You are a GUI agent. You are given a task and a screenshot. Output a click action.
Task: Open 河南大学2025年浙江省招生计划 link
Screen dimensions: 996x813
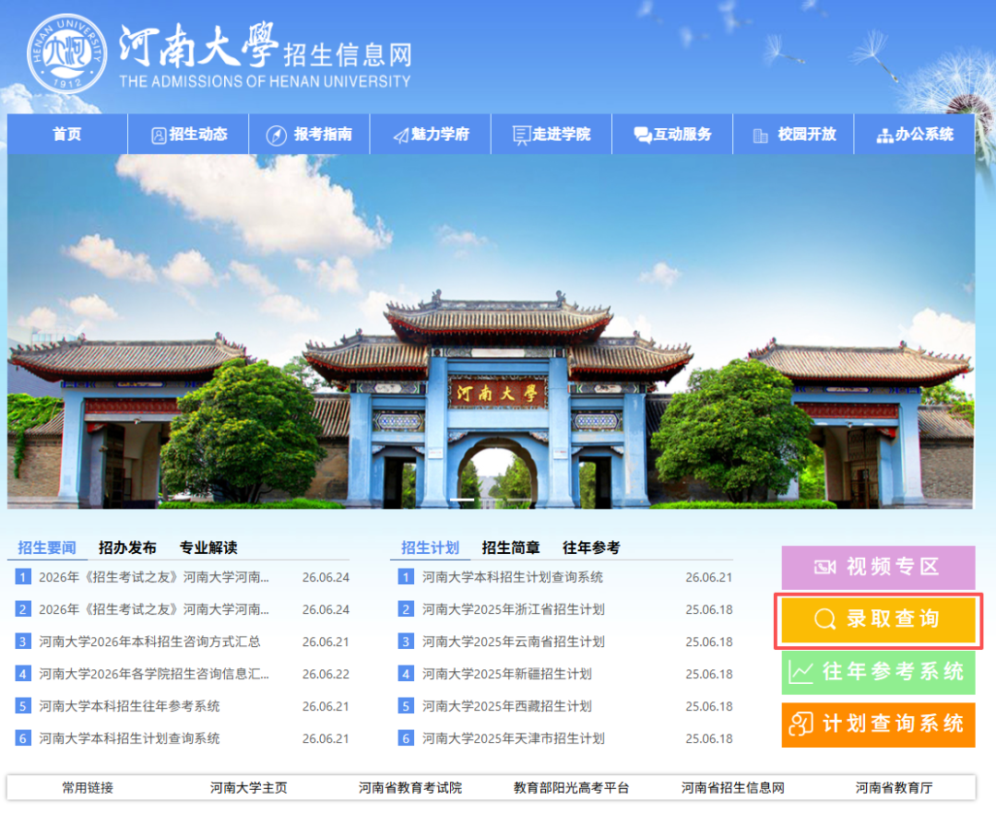coord(514,609)
